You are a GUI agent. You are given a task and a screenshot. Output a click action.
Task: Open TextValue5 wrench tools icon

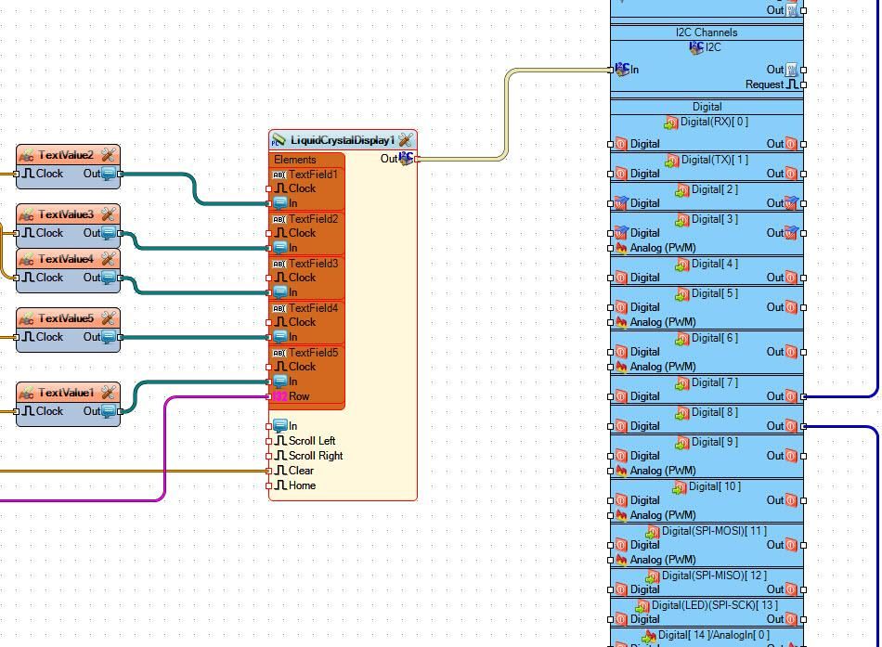click(x=109, y=318)
